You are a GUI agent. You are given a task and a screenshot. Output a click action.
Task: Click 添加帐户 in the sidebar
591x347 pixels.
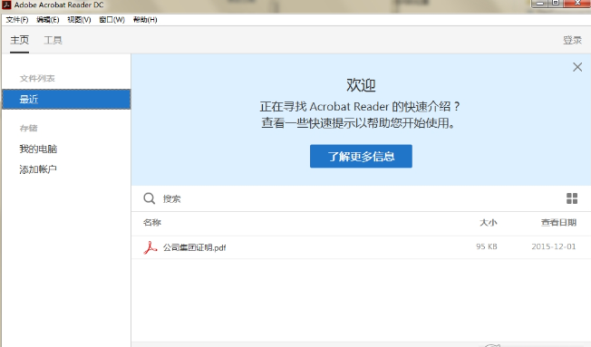click(38, 169)
